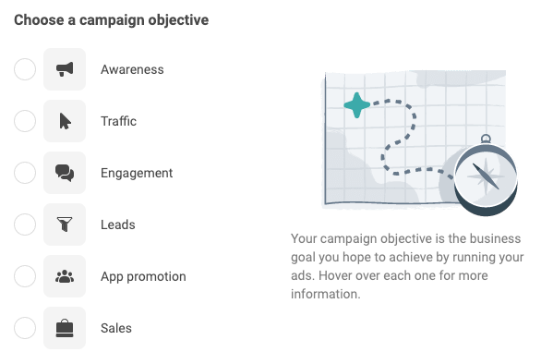The width and height of the screenshot is (553, 364).
Task: Click the teal star on the map
Action: click(357, 104)
